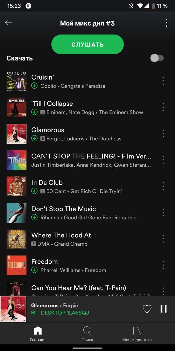Open more options for Cruisin'
175x351 pixels.
click(163, 81)
